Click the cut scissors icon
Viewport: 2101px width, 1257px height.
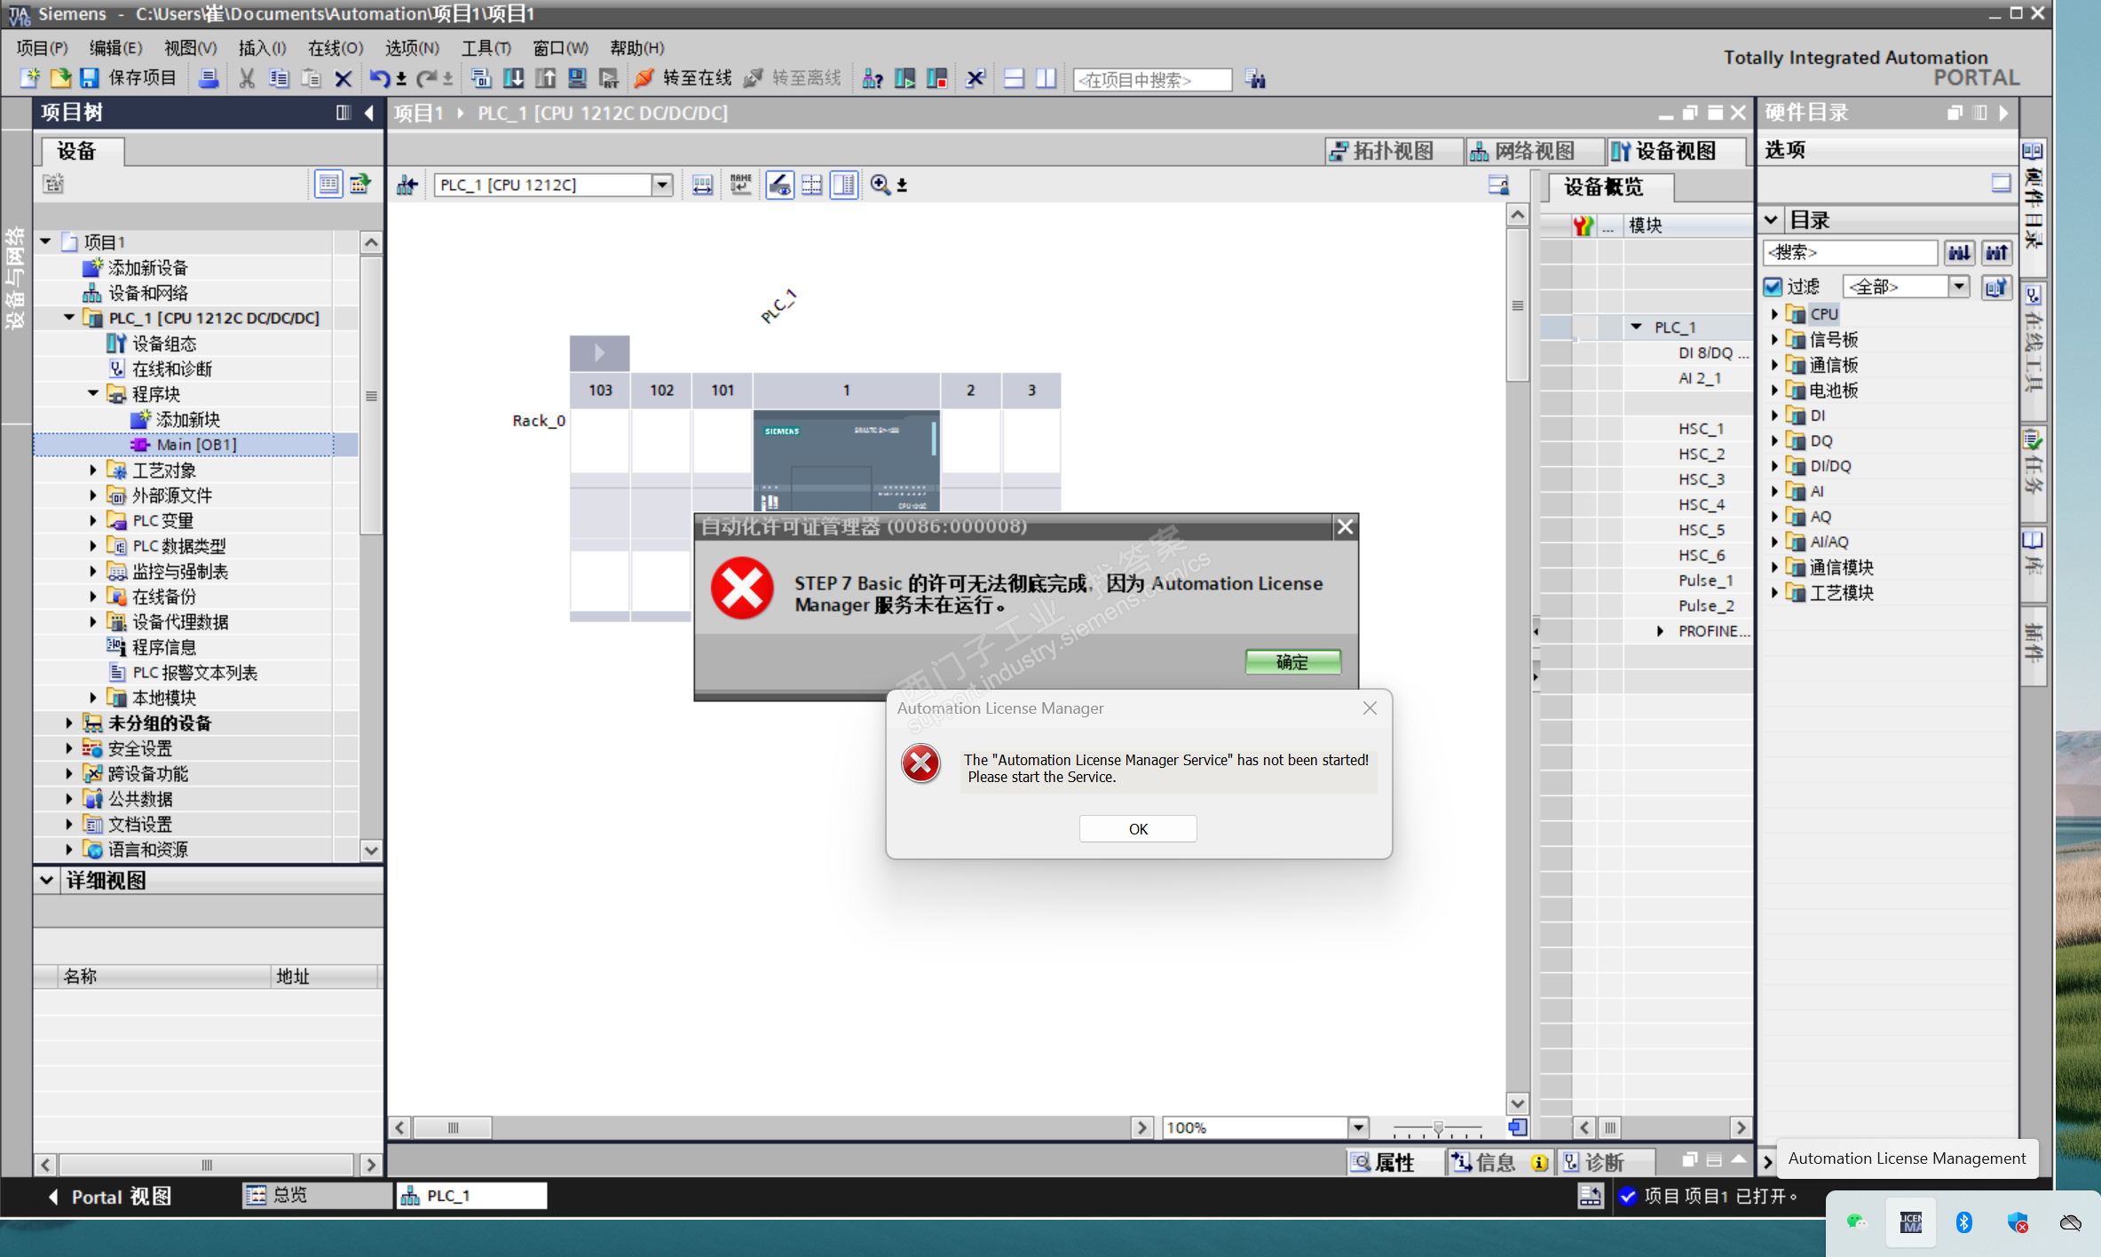tap(247, 79)
